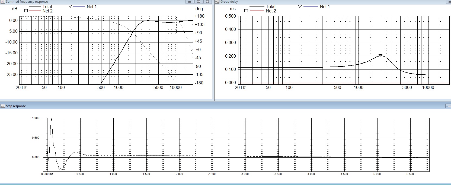Select Net 2 square marker in frequency response legend
Image resolution: width=451 pixels, height=185 pixels.
[x=26, y=11]
